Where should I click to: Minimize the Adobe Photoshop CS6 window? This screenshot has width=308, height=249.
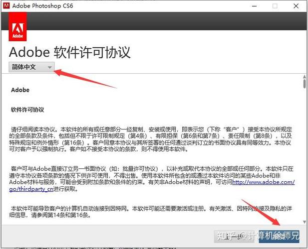(x=254, y=6)
